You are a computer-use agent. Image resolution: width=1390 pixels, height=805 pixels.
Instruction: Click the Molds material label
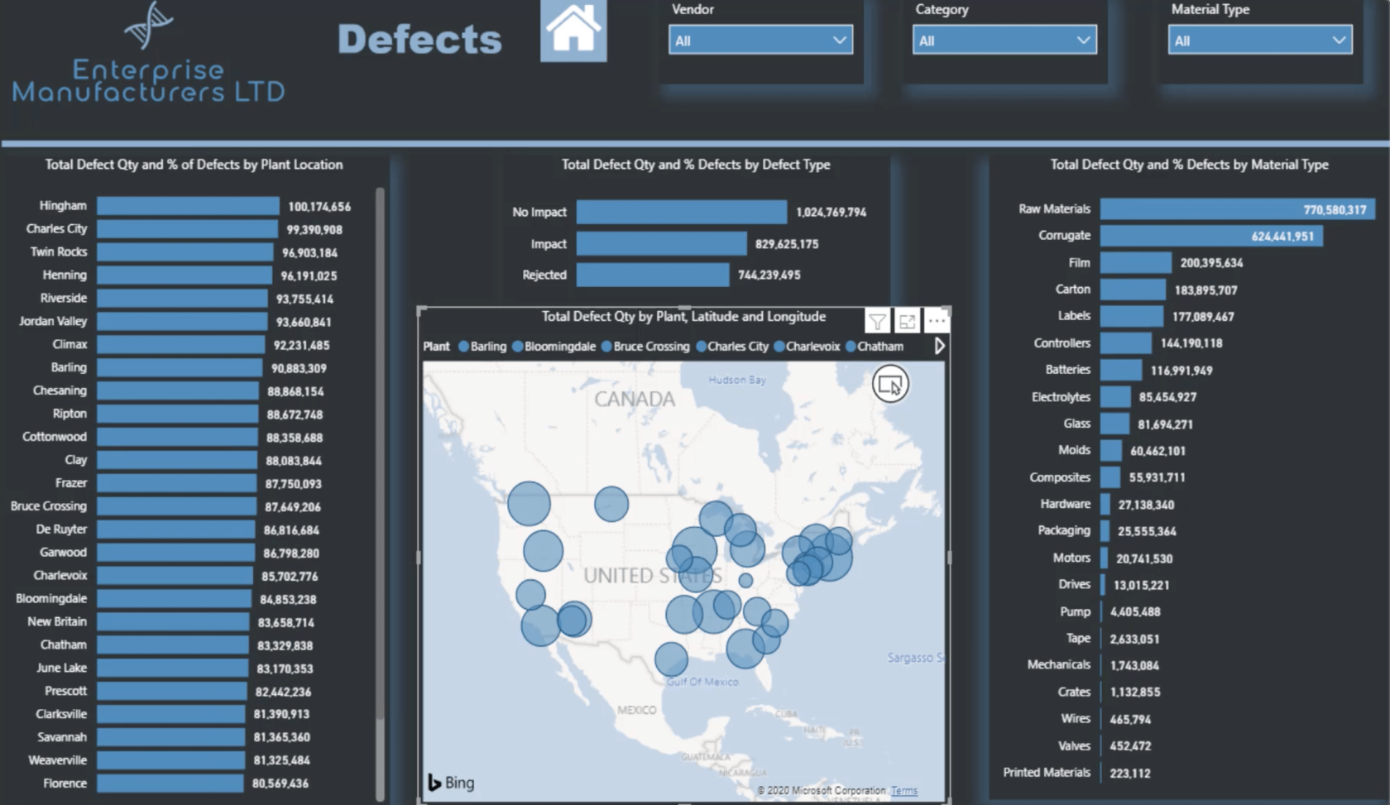tap(1074, 450)
